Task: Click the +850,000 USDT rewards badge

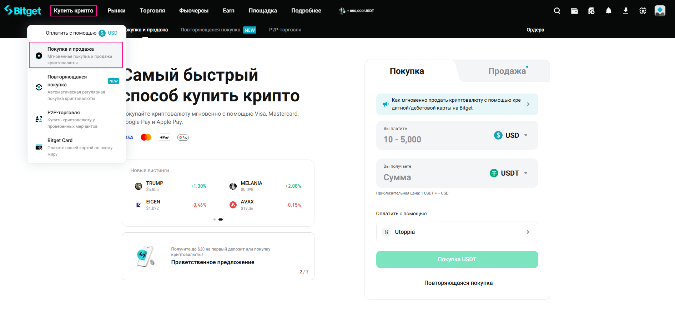Action: pos(357,11)
